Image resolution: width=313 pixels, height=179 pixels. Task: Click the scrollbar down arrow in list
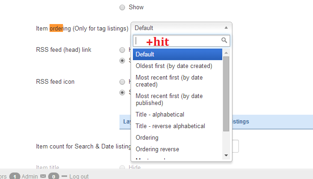[226, 155]
